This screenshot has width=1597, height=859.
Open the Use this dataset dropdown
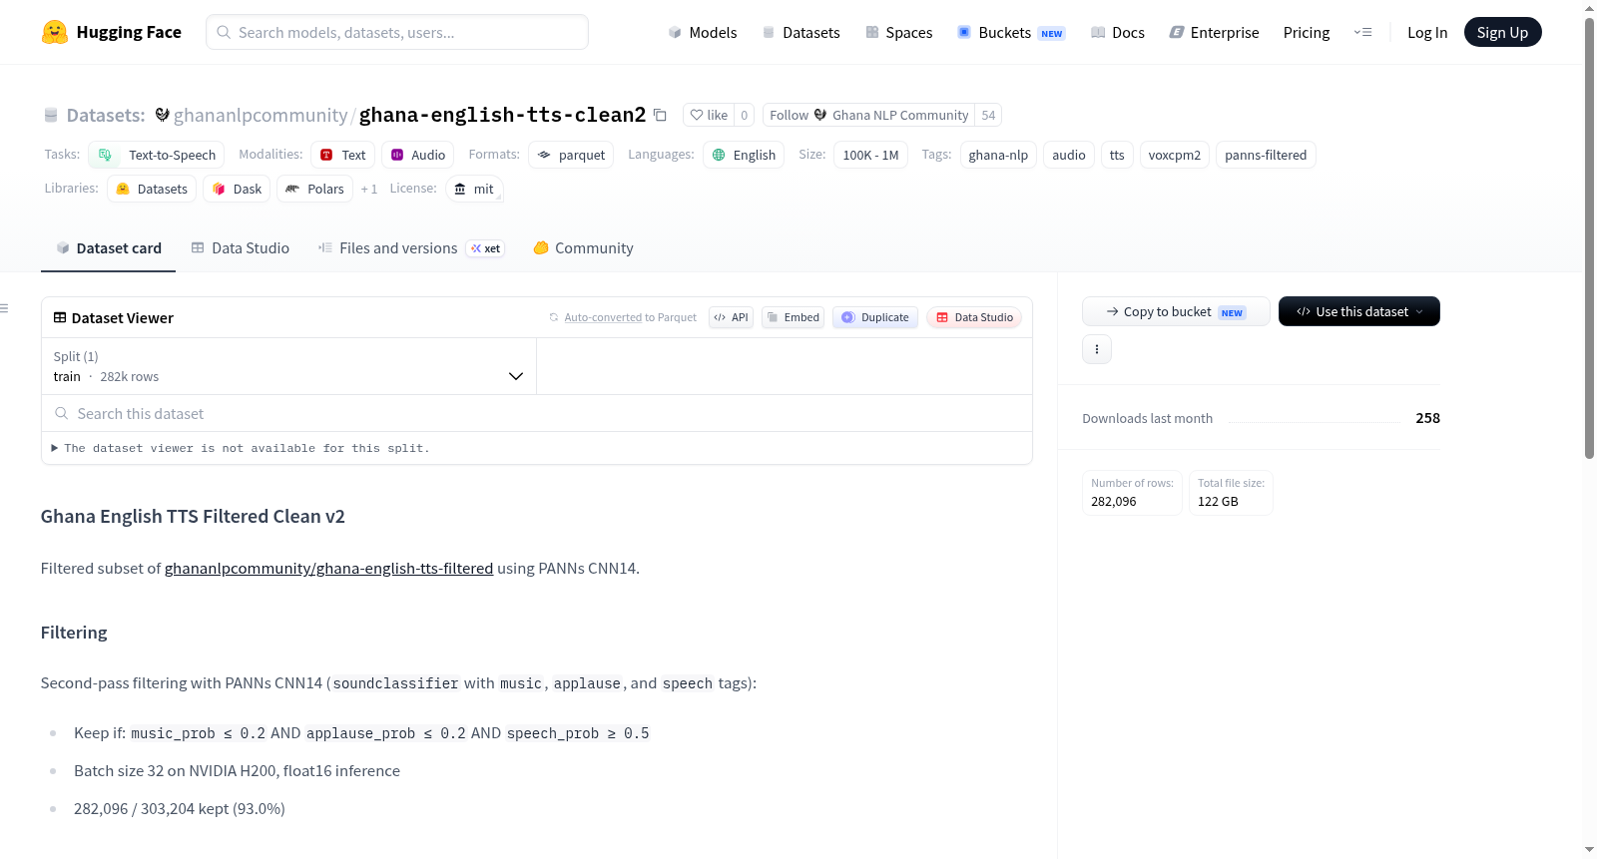(x=1359, y=311)
